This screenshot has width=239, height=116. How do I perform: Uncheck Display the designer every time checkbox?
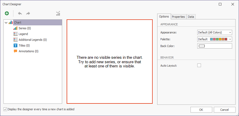pos(5,109)
